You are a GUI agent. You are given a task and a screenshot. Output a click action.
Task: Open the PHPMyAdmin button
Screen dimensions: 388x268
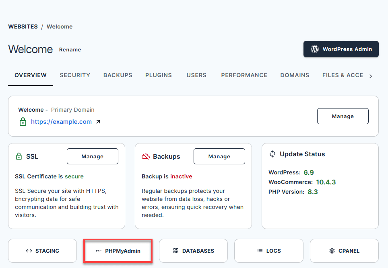pos(118,251)
